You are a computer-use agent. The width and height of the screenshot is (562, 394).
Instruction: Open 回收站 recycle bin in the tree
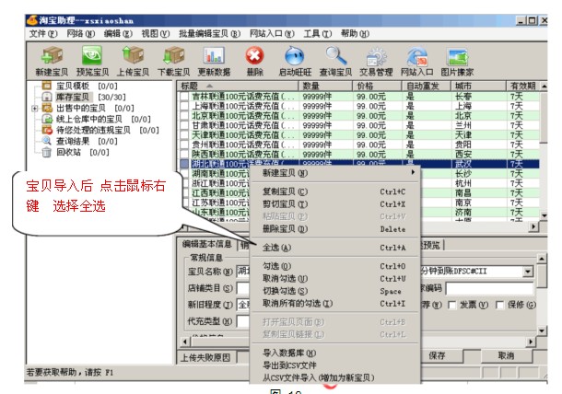coord(68,153)
